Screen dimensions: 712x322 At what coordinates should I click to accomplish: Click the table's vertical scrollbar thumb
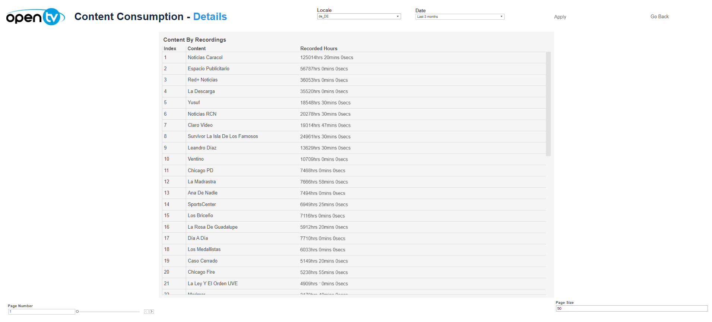tap(548, 104)
